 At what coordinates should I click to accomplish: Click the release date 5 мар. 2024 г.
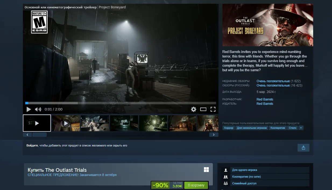tap(266, 92)
